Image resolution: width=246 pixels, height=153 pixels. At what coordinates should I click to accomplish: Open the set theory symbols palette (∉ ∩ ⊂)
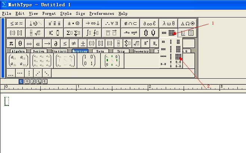pyautogui.click(x=130, y=23)
